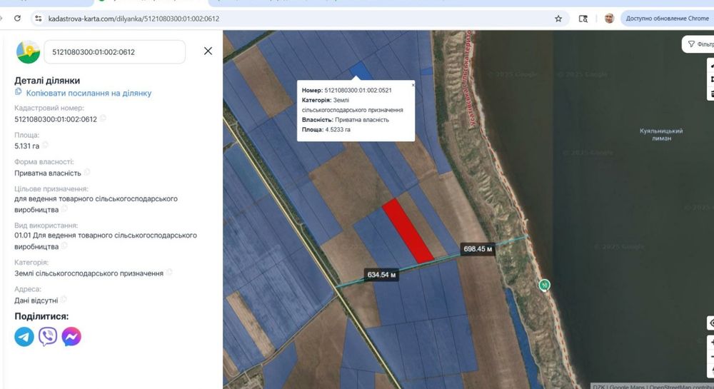Copy the cadastral number 5121080300:01:002:0612 value

103,118
